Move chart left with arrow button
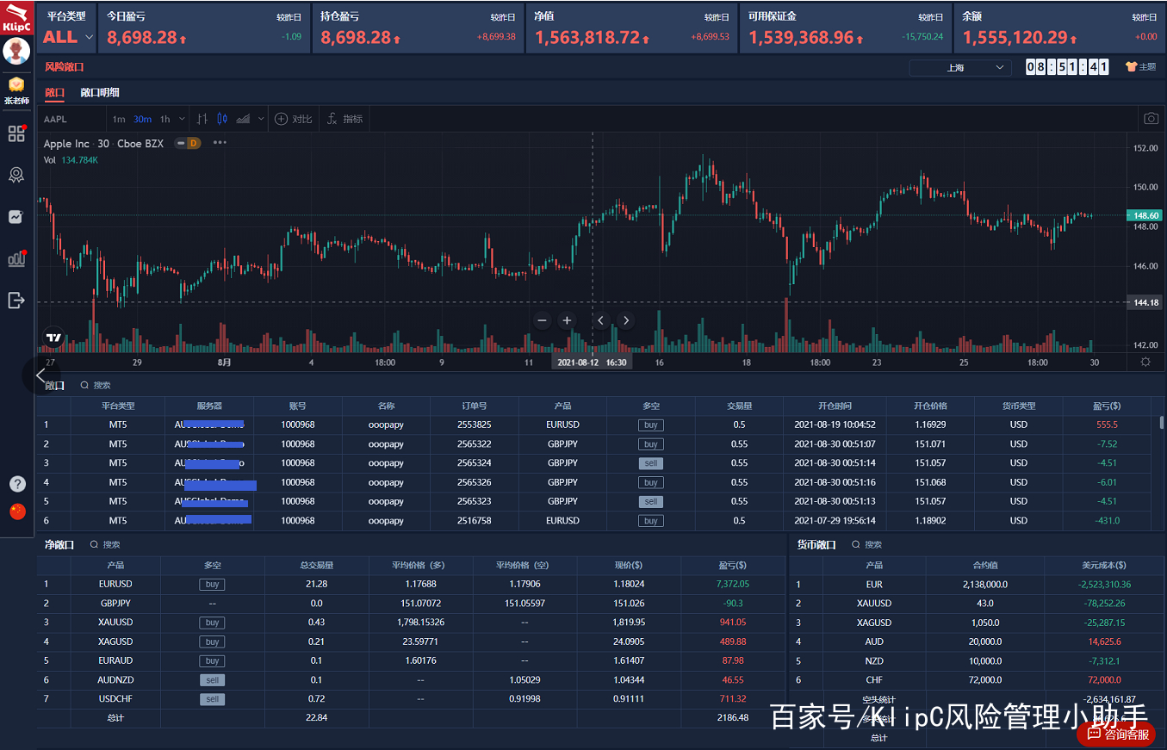 [601, 320]
